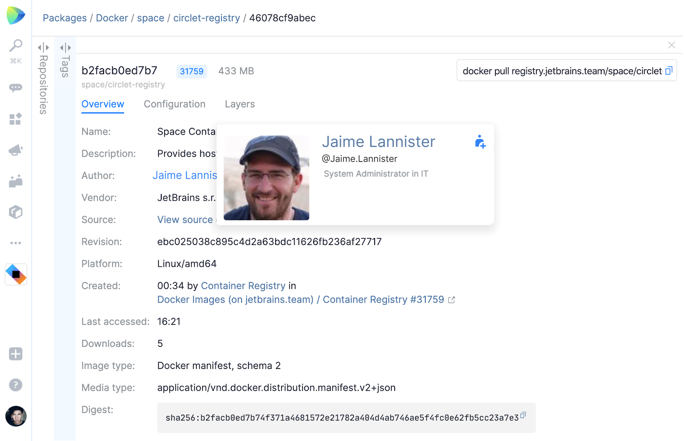
Task: Expand the Repositories collapsed panel
Action: click(44, 78)
